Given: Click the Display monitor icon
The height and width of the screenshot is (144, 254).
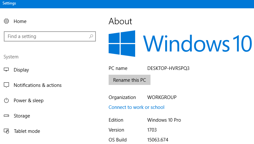Looking at the screenshot, I should click(6, 70).
